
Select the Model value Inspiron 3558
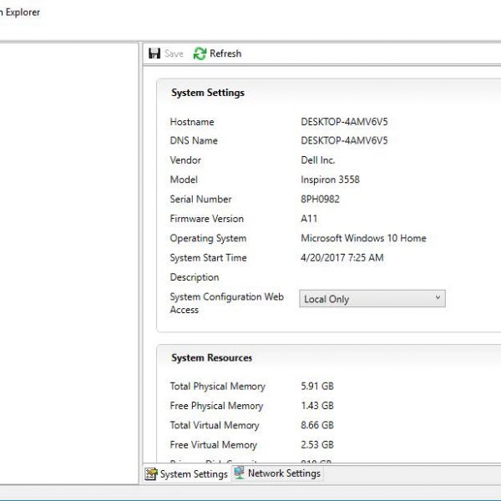tap(330, 180)
